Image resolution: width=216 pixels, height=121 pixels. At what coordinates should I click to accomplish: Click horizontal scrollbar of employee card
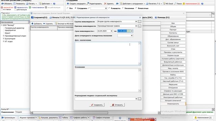pyautogui.click(x=95, y=113)
